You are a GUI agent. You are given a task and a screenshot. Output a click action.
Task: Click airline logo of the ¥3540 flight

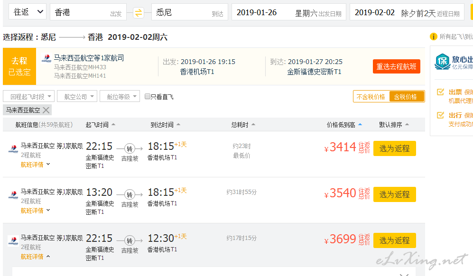click(13, 195)
